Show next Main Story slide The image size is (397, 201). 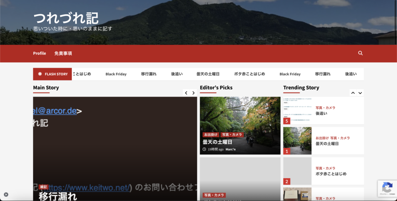193,93
